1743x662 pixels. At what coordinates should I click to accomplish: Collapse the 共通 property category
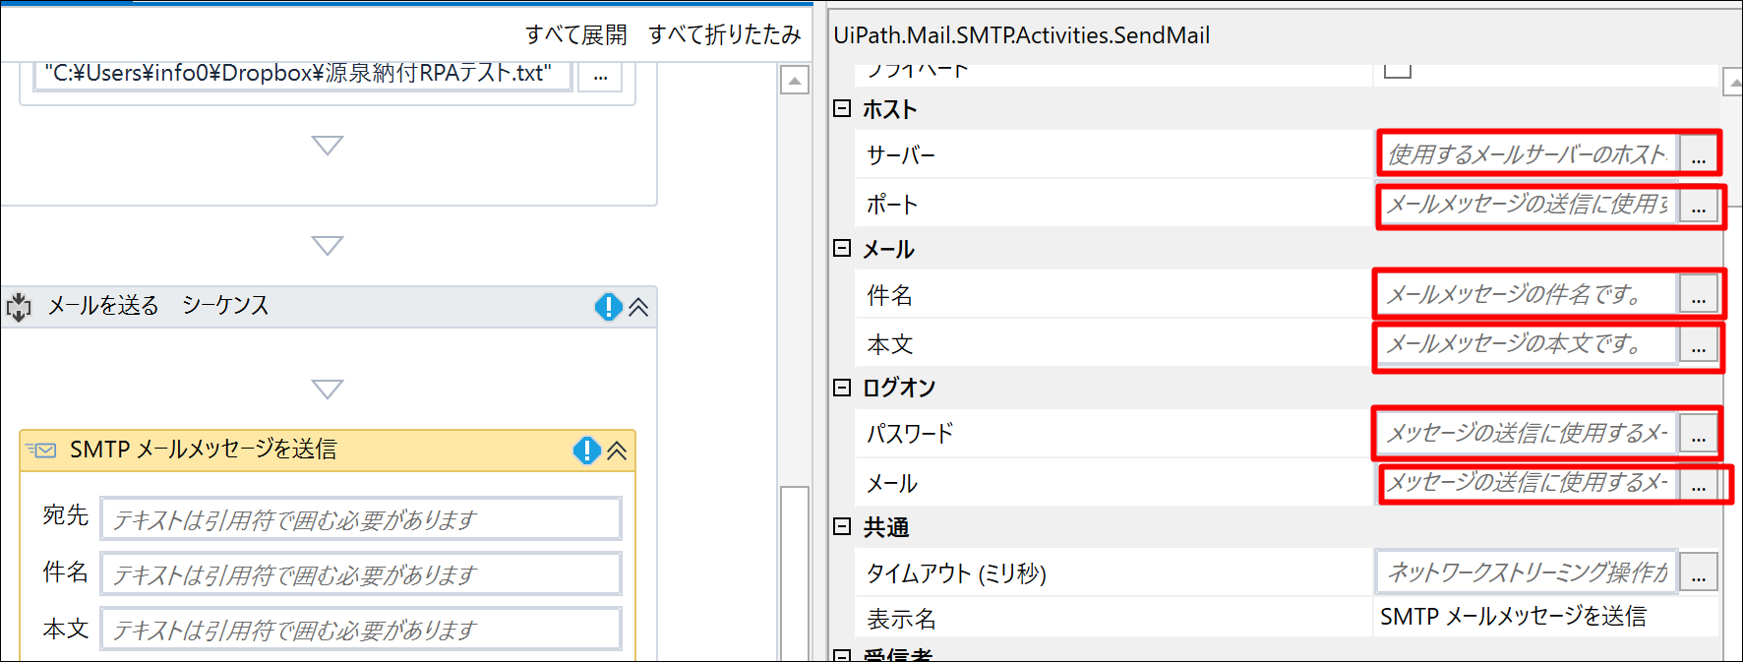tap(842, 526)
